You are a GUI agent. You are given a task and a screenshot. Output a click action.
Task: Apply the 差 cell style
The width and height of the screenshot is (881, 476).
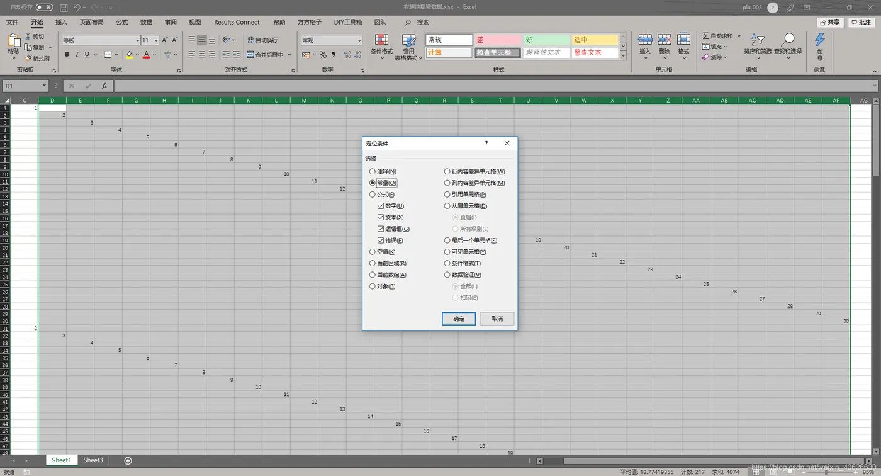click(498, 40)
